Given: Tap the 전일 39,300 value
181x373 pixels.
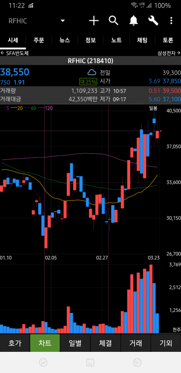Looking at the screenshot, I should [172, 73].
